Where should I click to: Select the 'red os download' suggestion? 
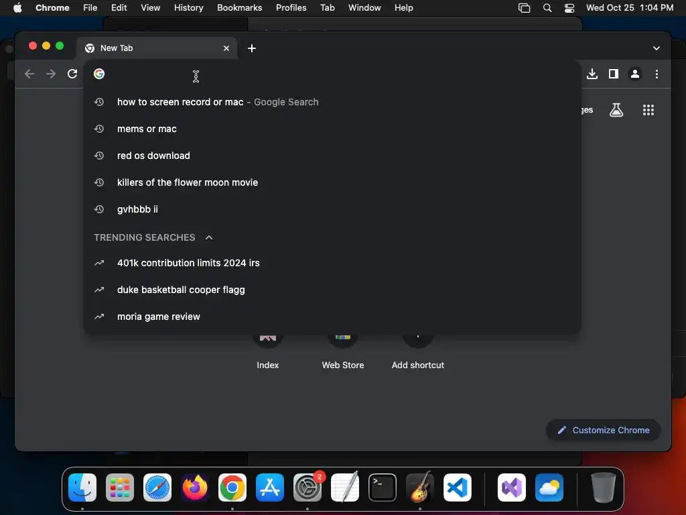pyautogui.click(x=332, y=156)
